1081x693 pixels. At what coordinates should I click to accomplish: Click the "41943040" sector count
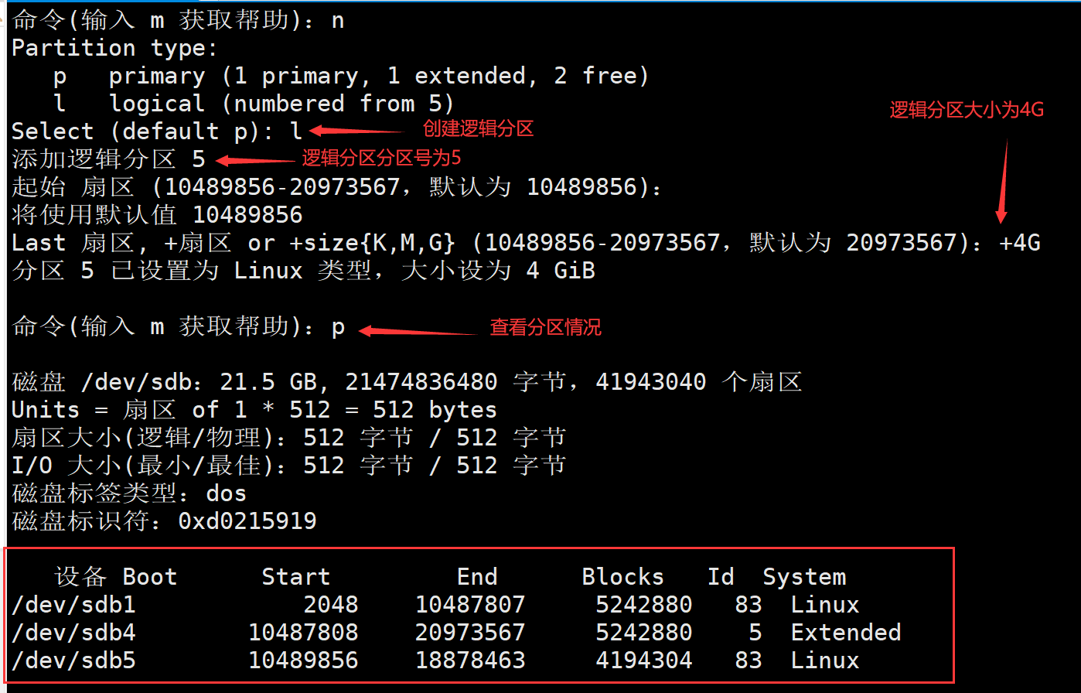tap(650, 382)
